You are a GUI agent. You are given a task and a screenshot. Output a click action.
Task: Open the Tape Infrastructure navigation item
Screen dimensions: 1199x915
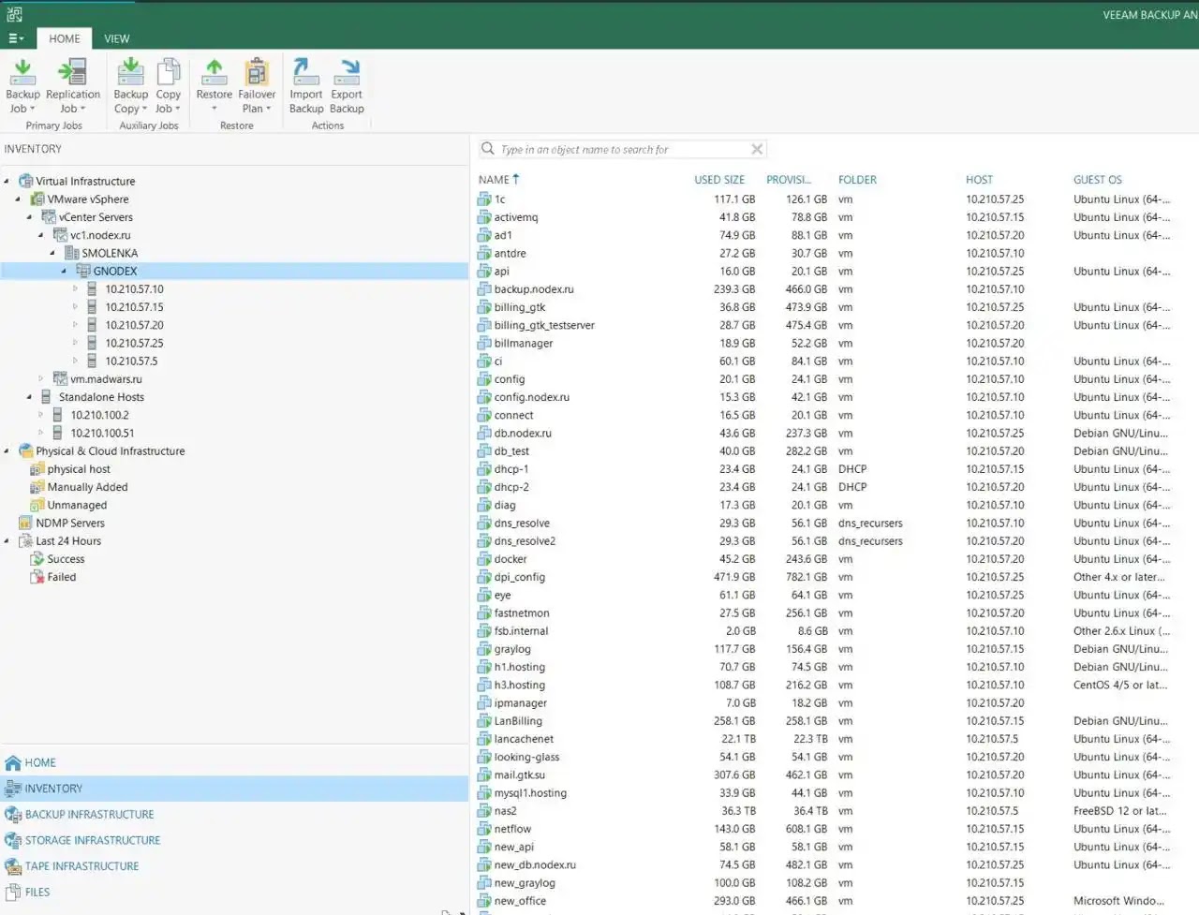click(81, 866)
